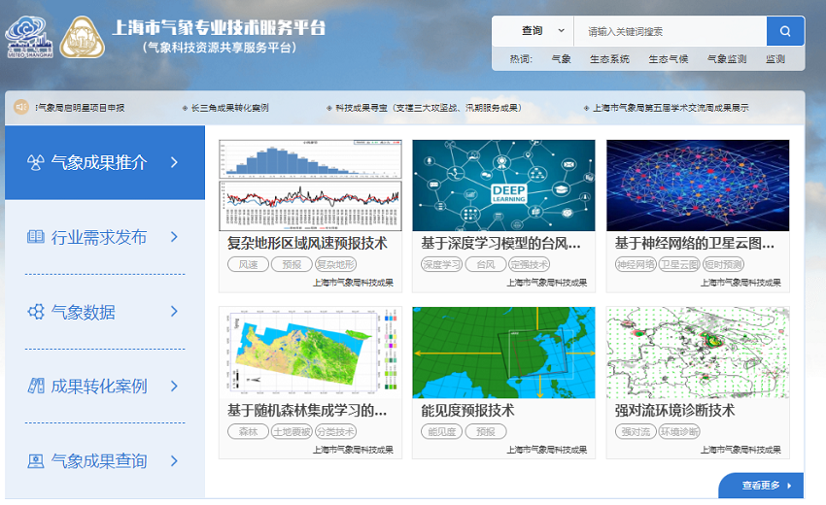Open title 强对流环境诊断技术
Image resolution: width=826 pixels, height=505 pixels.
(x=674, y=411)
